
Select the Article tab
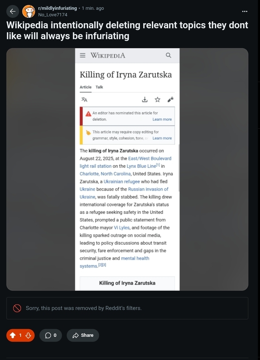(x=85, y=87)
